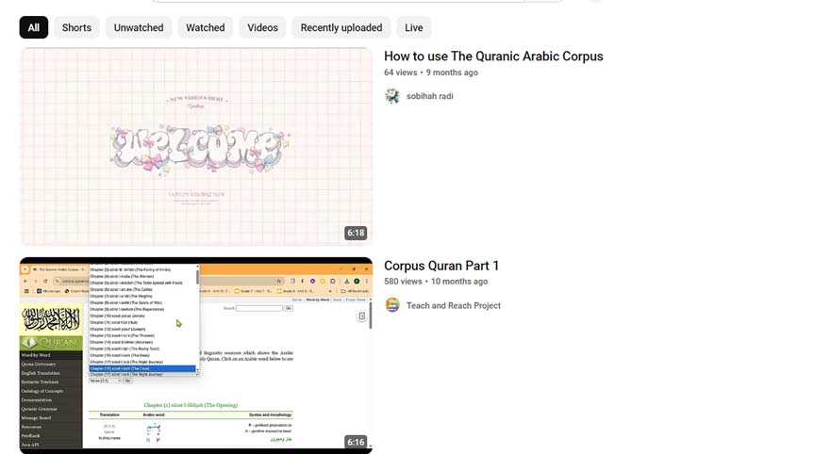The image size is (831, 454).
Task: Switch to the Shorts filter
Action: click(x=76, y=27)
